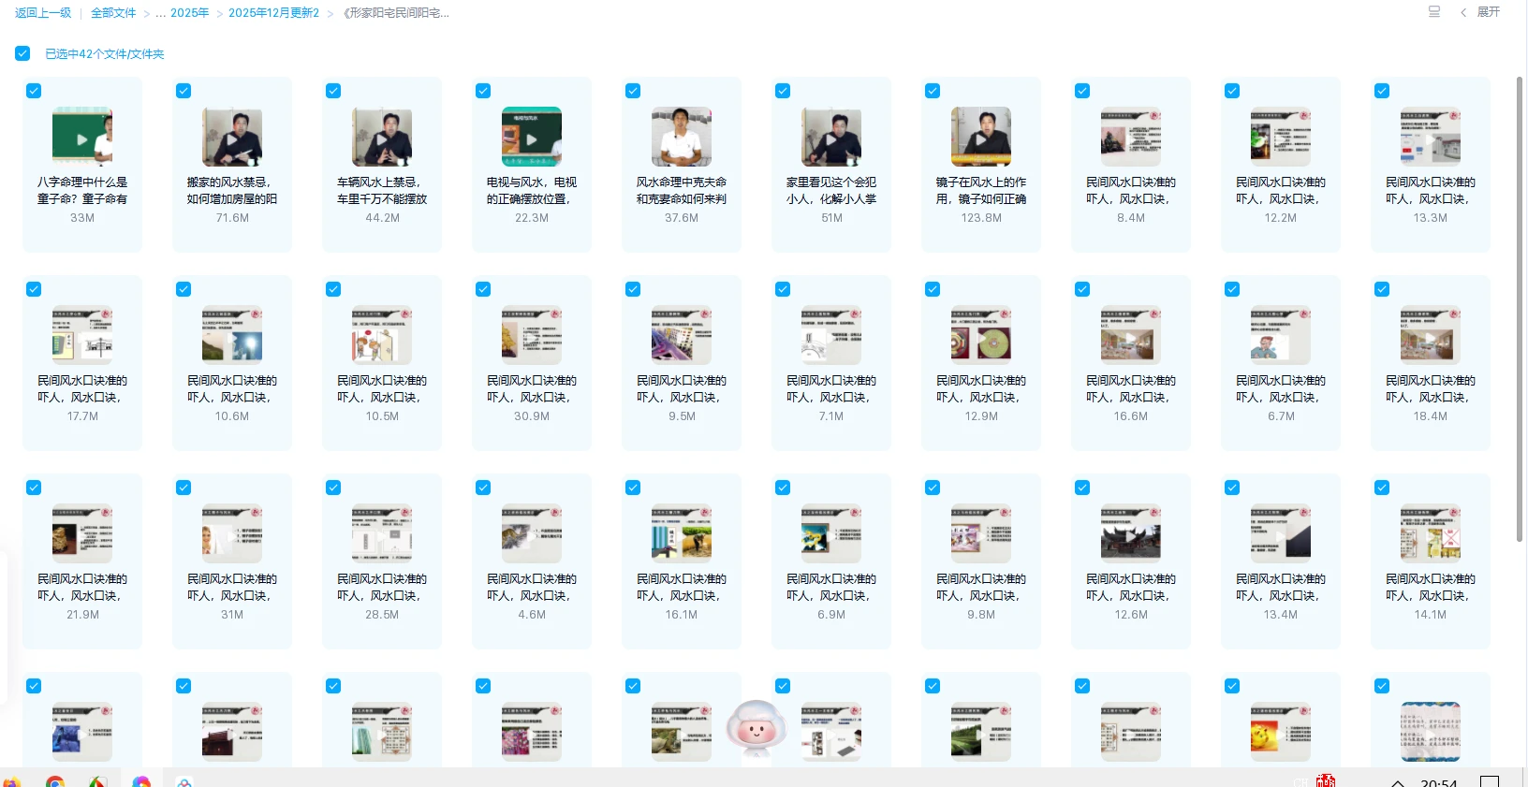Open Google Chrome from the taskbar
This screenshot has width=1528, height=787.
pyautogui.click(x=55, y=782)
